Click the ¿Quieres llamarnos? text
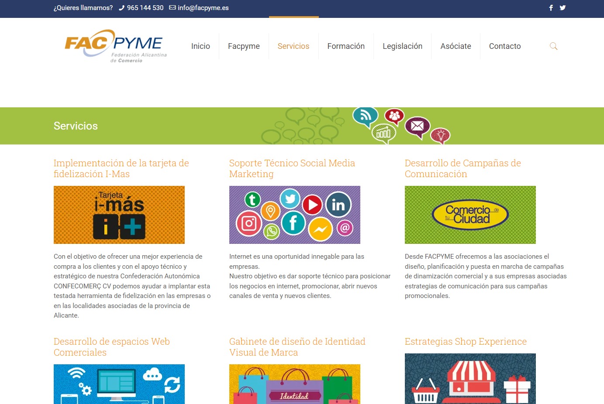Screen dimensions: 604x404 point(83,8)
